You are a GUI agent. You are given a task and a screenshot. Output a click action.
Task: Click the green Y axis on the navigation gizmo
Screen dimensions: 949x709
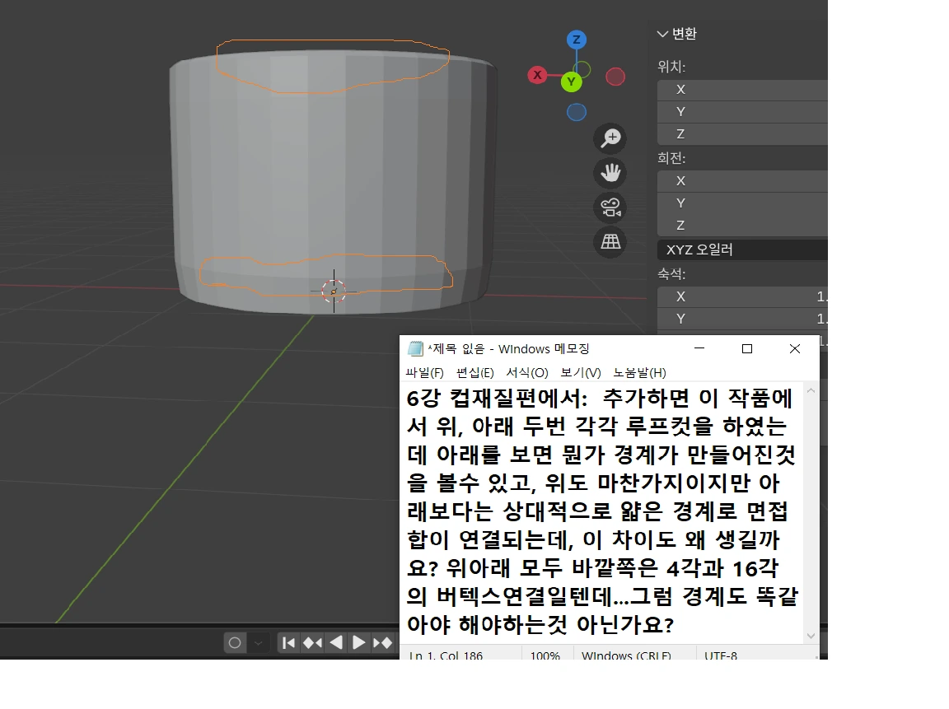click(572, 82)
